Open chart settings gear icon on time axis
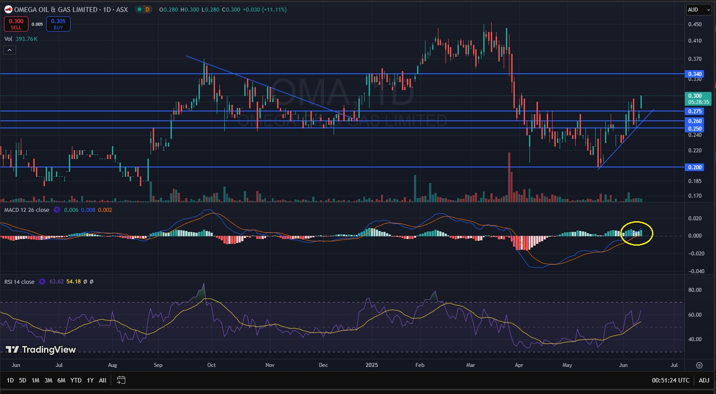716x394 pixels. pos(699,365)
